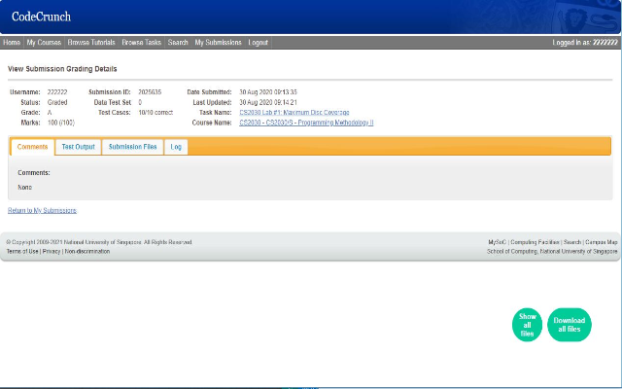
Task: Go to My Courses
Action: 44,43
